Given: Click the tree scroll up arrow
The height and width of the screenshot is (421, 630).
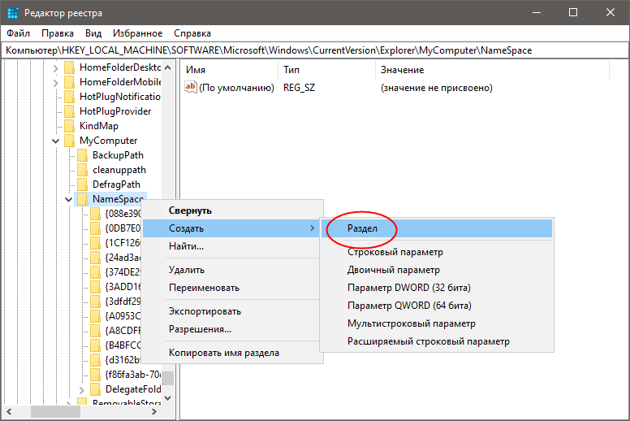Looking at the screenshot, I should tap(168, 67).
